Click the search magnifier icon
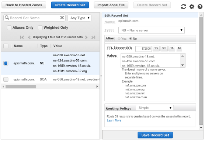 pos(7,18)
